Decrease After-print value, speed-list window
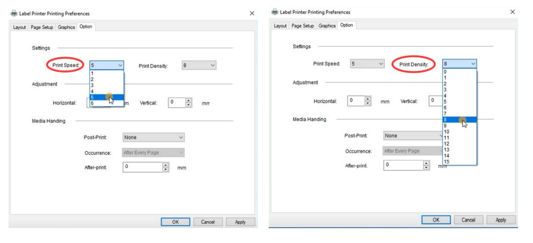The width and height of the screenshot is (533, 243). pos(166,169)
